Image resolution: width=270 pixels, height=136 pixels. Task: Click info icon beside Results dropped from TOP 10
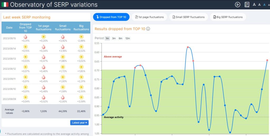pyautogui.click(x=148, y=29)
